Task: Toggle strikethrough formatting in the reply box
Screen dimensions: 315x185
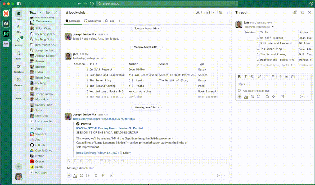Action: 252,77
